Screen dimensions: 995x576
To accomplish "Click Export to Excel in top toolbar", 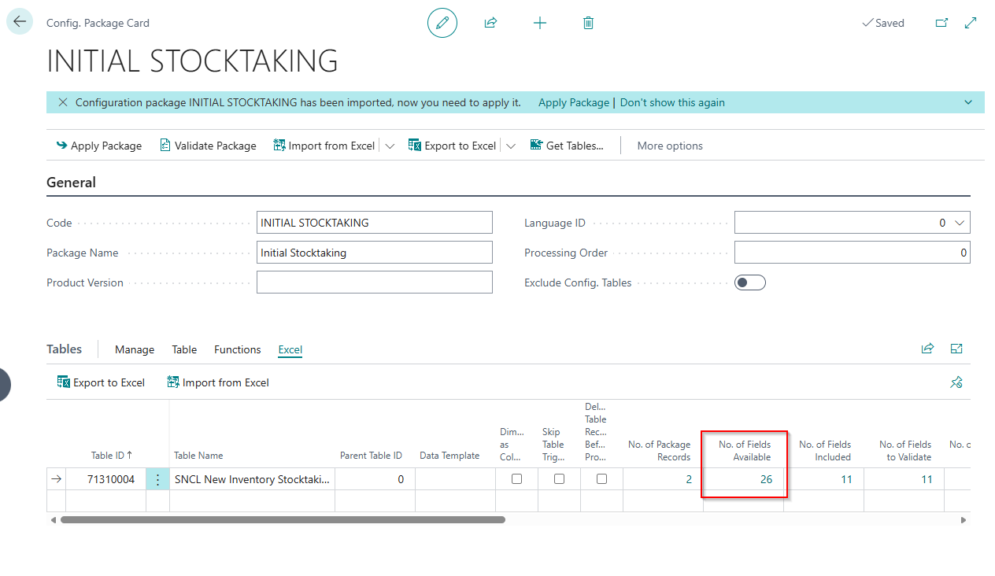I will click(x=452, y=146).
